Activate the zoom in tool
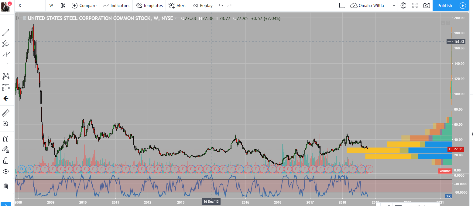 (x=6, y=124)
